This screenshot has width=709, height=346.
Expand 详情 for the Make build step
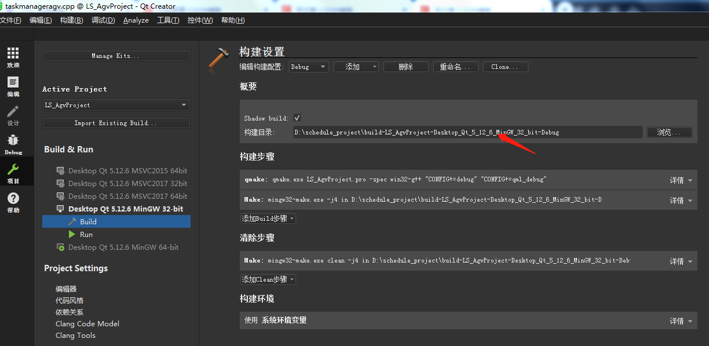point(681,201)
